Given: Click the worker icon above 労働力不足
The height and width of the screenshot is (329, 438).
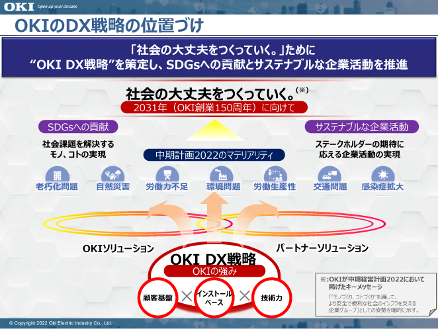Looking at the screenshot, I should [x=167, y=175].
